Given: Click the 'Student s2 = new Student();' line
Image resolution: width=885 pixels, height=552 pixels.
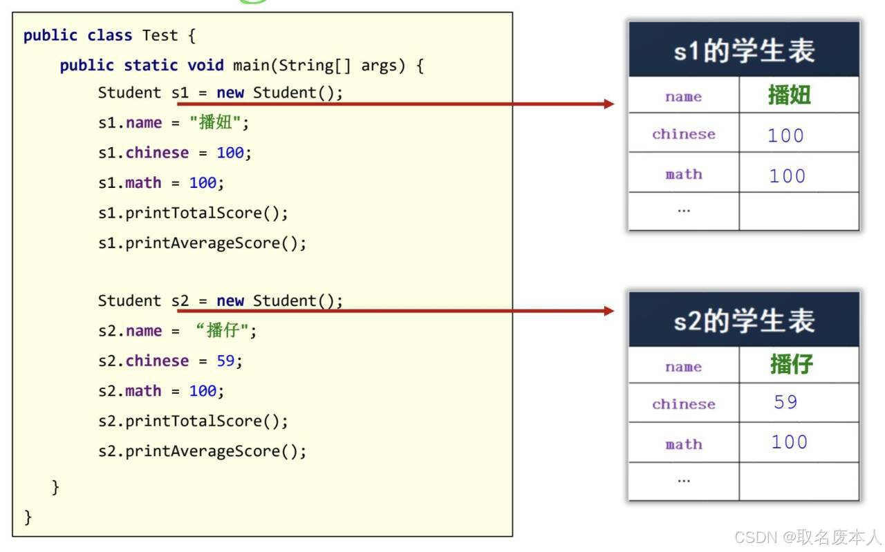Looking at the screenshot, I should 221,301.
